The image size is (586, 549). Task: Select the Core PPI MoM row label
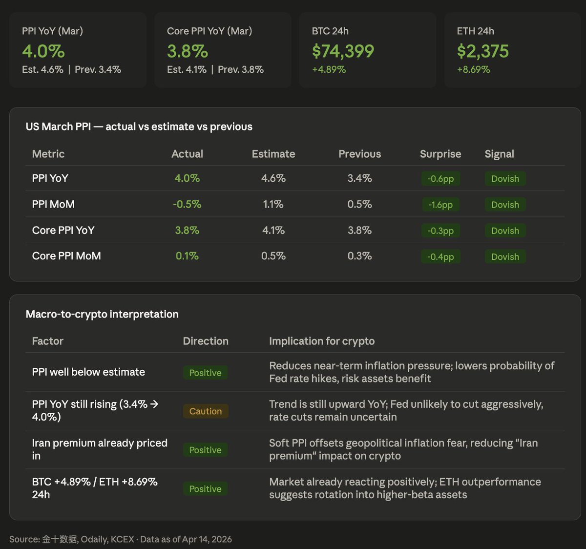point(66,256)
